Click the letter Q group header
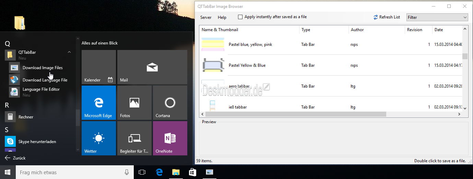Image resolution: width=473 pixels, height=179 pixels. [8, 43]
